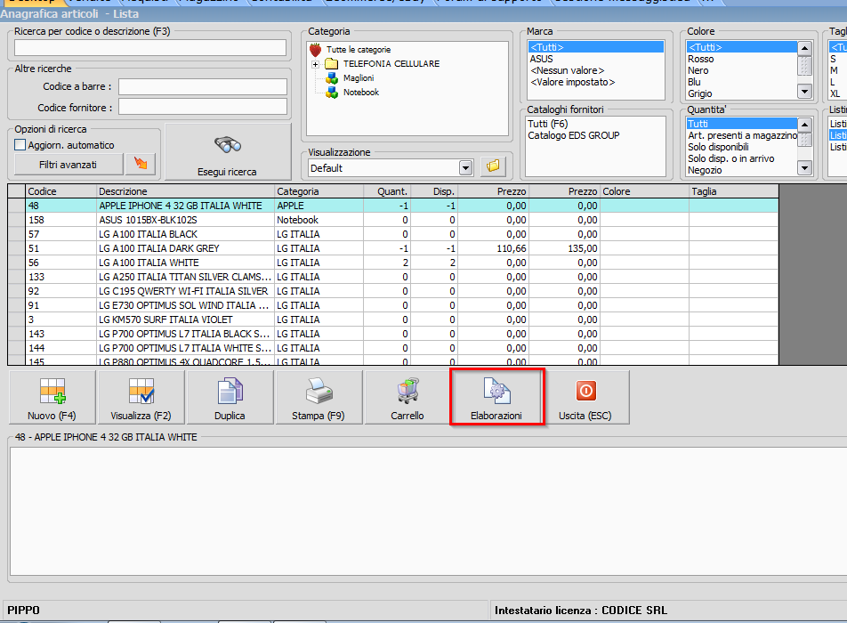Select the Maglioni category cubes icon

click(332, 78)
